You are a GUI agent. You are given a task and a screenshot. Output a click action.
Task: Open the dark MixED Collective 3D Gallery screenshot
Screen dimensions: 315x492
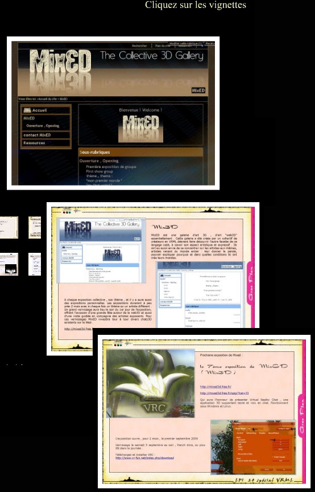113,113
